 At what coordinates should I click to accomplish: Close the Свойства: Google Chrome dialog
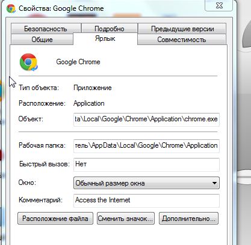pyautogui.click(x=219, y=5)
